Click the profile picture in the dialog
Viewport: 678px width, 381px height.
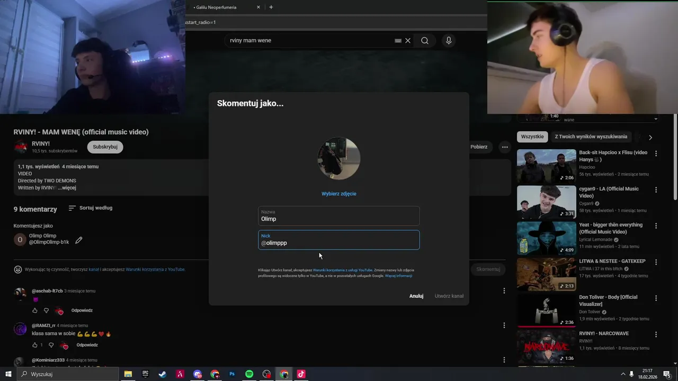339,159
